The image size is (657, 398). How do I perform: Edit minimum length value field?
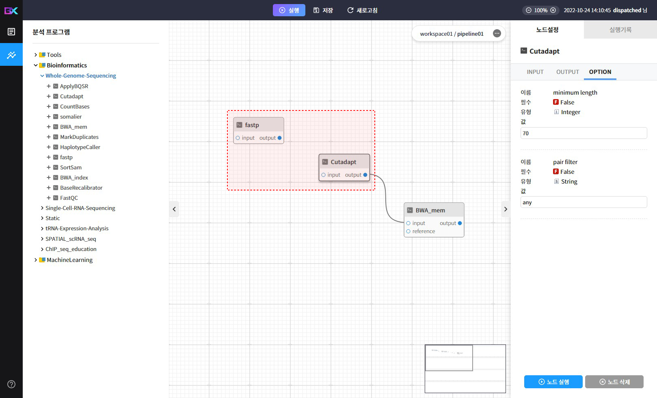point(584,133)
